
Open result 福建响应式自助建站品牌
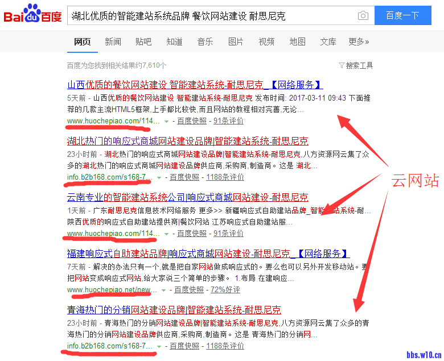click(x=208, y=254)
